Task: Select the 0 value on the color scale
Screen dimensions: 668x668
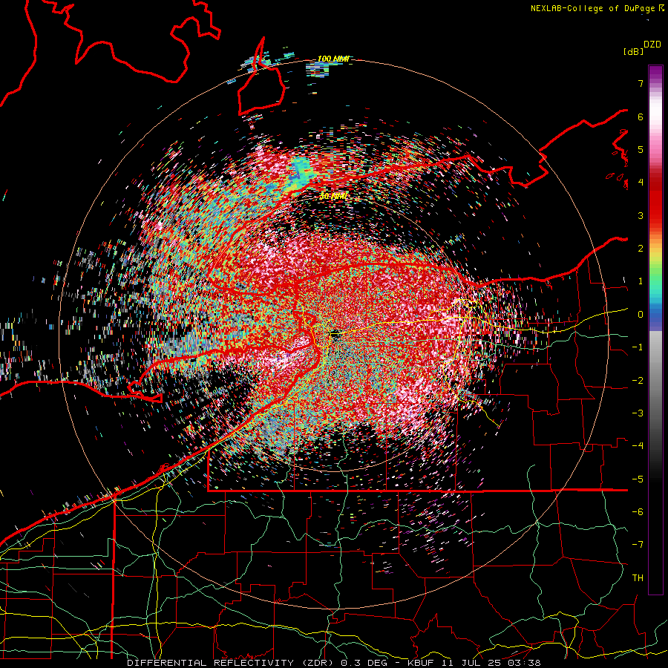Action: [641, 315]
